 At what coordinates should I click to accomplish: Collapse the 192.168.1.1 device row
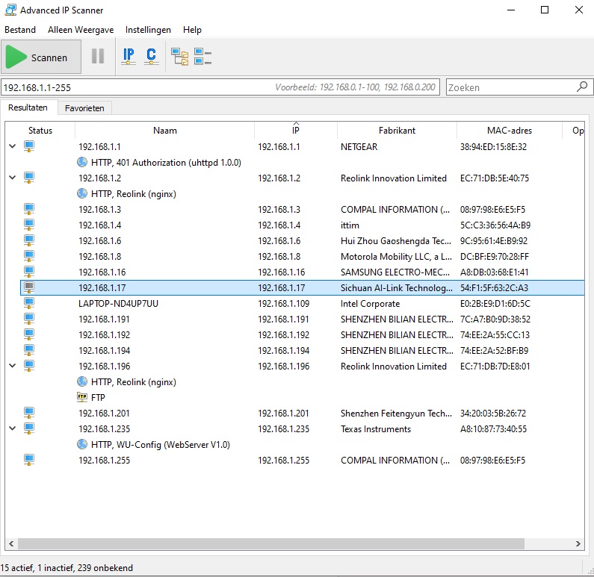point(13,146)
